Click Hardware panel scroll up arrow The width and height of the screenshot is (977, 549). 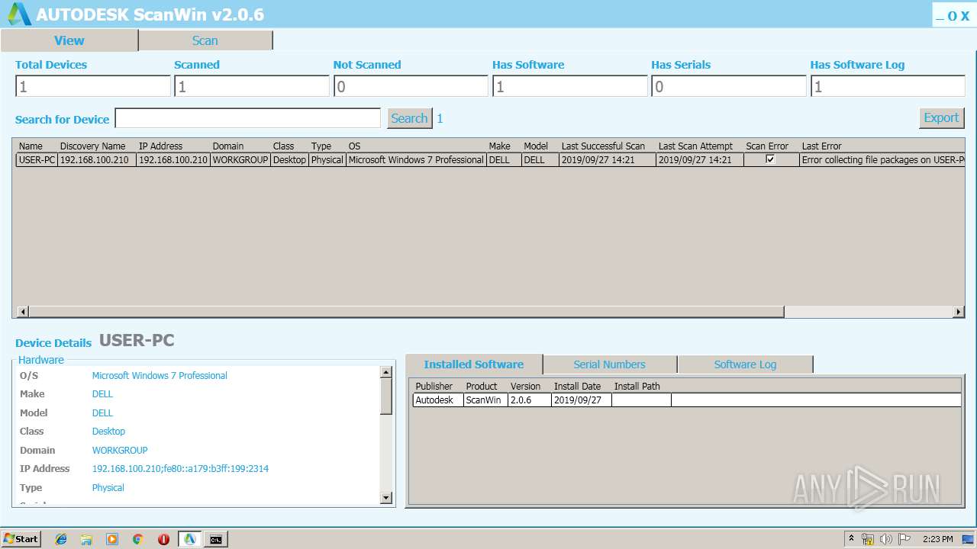pyautogui.click(x=386, y=372)
